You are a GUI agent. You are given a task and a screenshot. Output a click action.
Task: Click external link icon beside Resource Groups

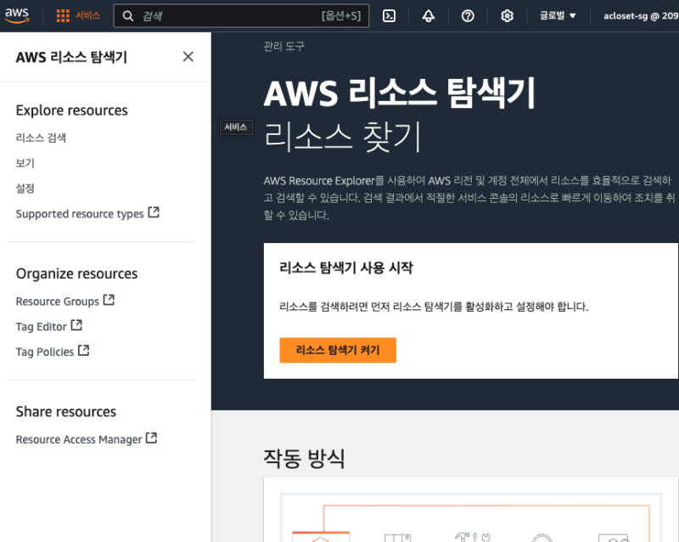pos(109,300)
